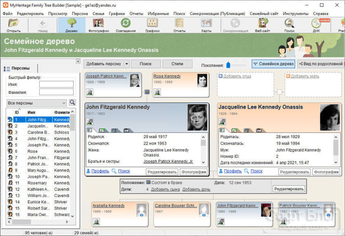Click the magnifier icon beside Все персоны
345x236 pixels.
(x=72, y=103)
